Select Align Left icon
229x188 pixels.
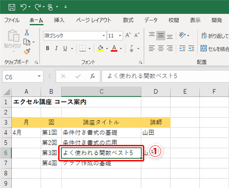coord(152,48)
